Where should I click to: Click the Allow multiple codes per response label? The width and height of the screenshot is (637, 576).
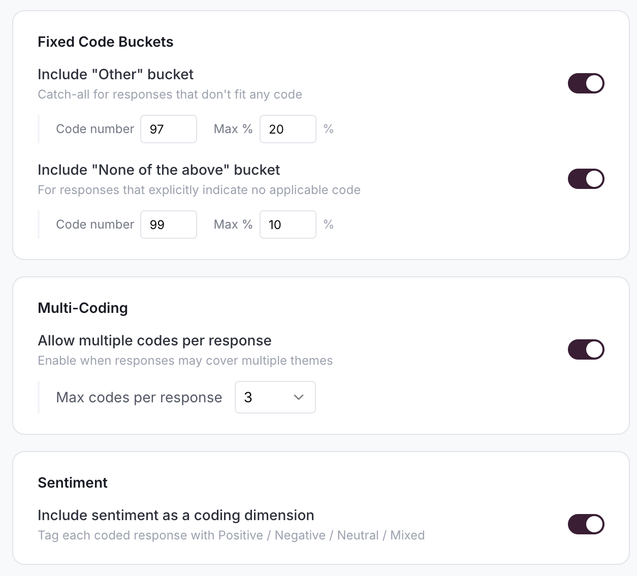click(154, 340)
